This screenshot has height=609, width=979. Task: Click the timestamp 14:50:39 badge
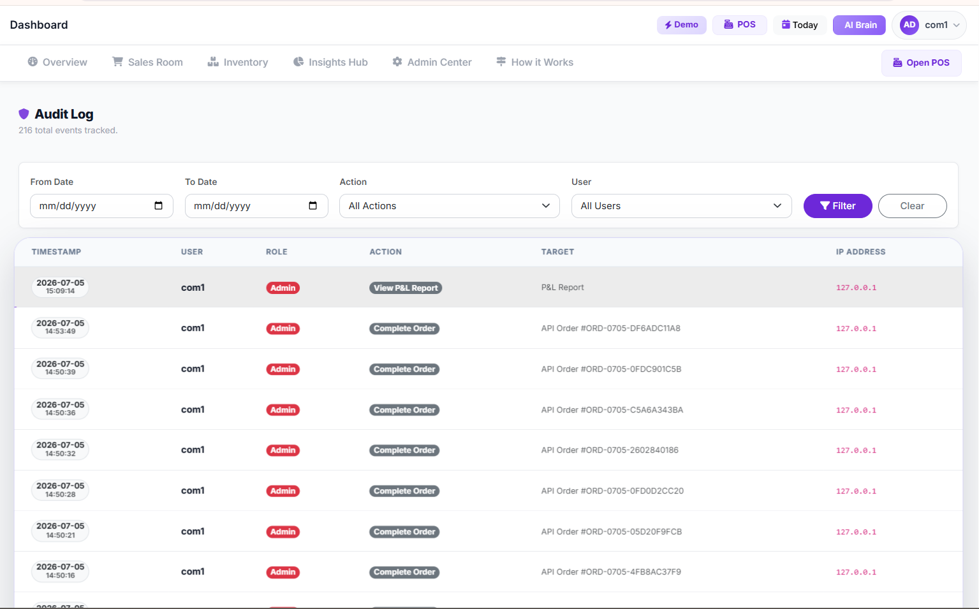point(60,368)
